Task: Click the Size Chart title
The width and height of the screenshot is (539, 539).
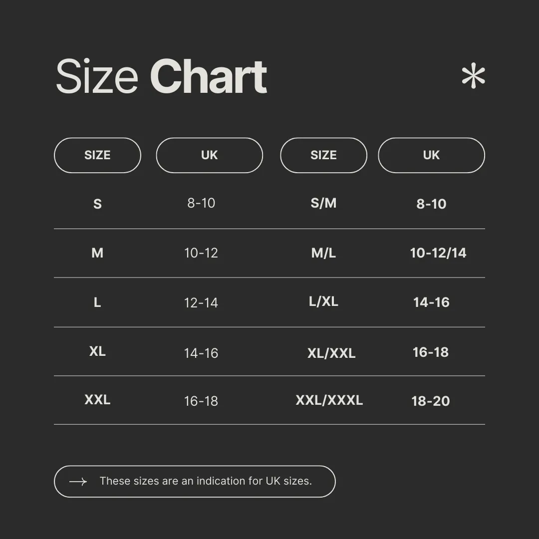Action: 161,77
